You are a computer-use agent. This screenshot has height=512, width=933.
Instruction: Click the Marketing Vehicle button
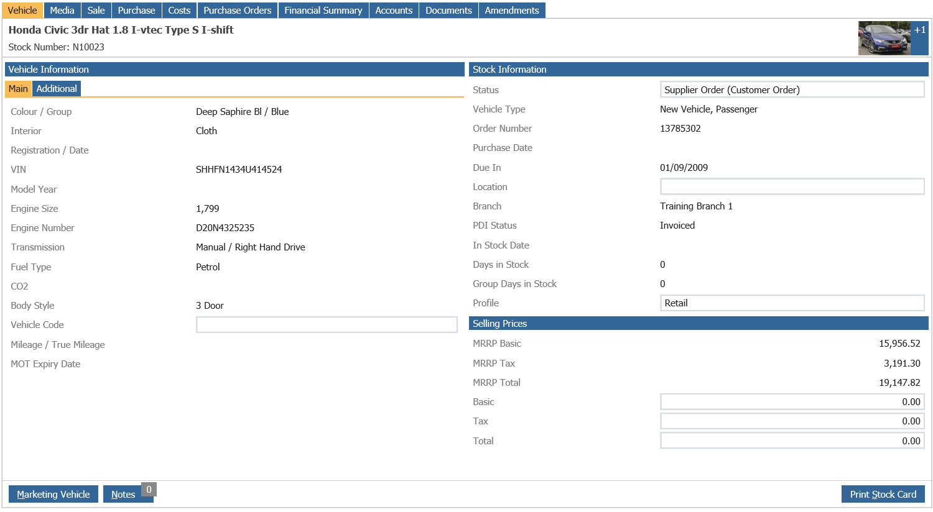[x=53, y=494]
